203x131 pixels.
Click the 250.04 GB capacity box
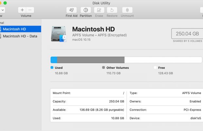coord(187,34)
